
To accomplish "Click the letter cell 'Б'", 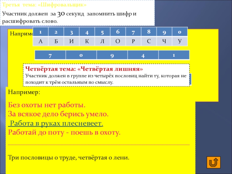I will point(56,41).
